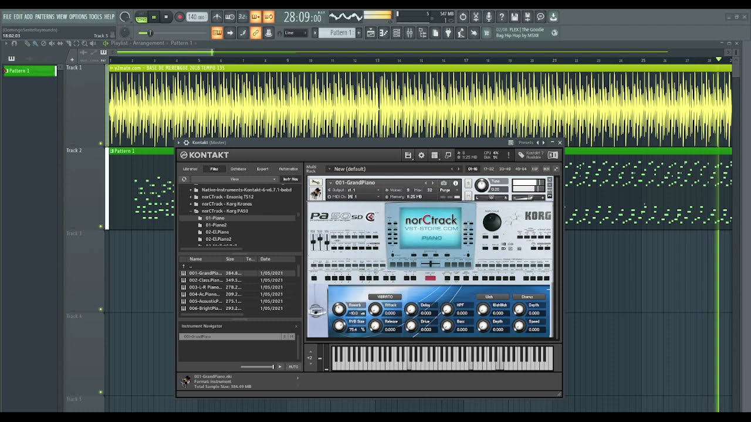Open the OPTIONS menu
The width and height of the screenshot is (751, 422).
(x=78, y=17)
